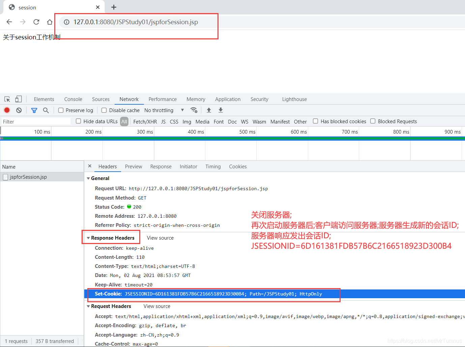Viewport: 465px width, 347px height.
Task: Filter requests by Fetch/XHR
Action: point(145,122)
